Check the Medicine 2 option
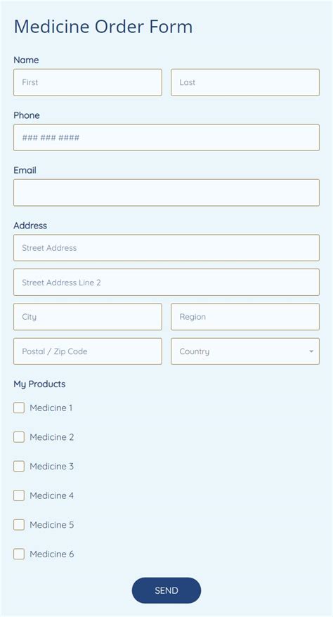 tap(19, 437)
